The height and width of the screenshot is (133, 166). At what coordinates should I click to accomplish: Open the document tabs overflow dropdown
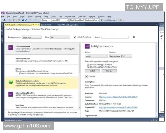click(x=157, y=25)
